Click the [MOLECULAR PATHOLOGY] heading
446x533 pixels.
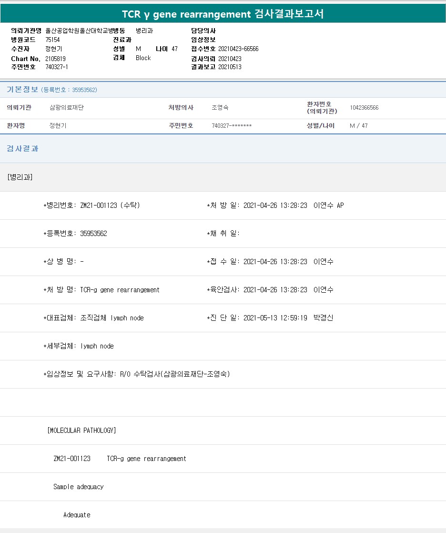pos(81,430)
